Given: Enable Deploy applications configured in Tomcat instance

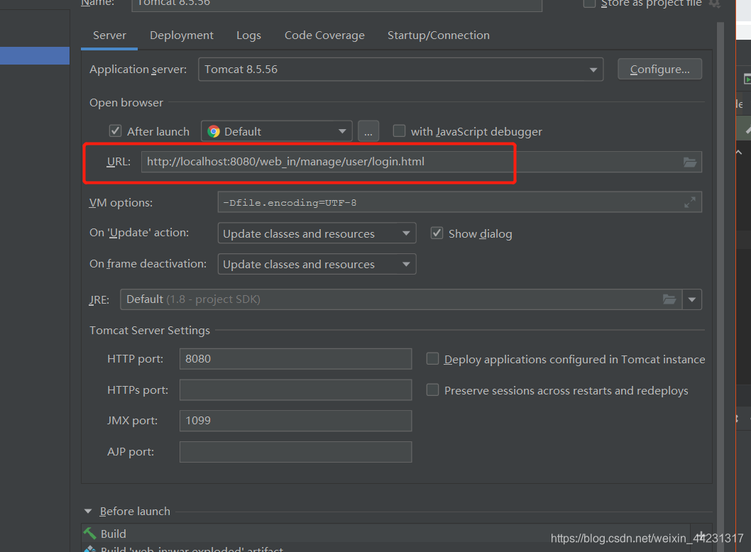Looking at the screenshot, I should pyautogui.click(x=432, y=358).
